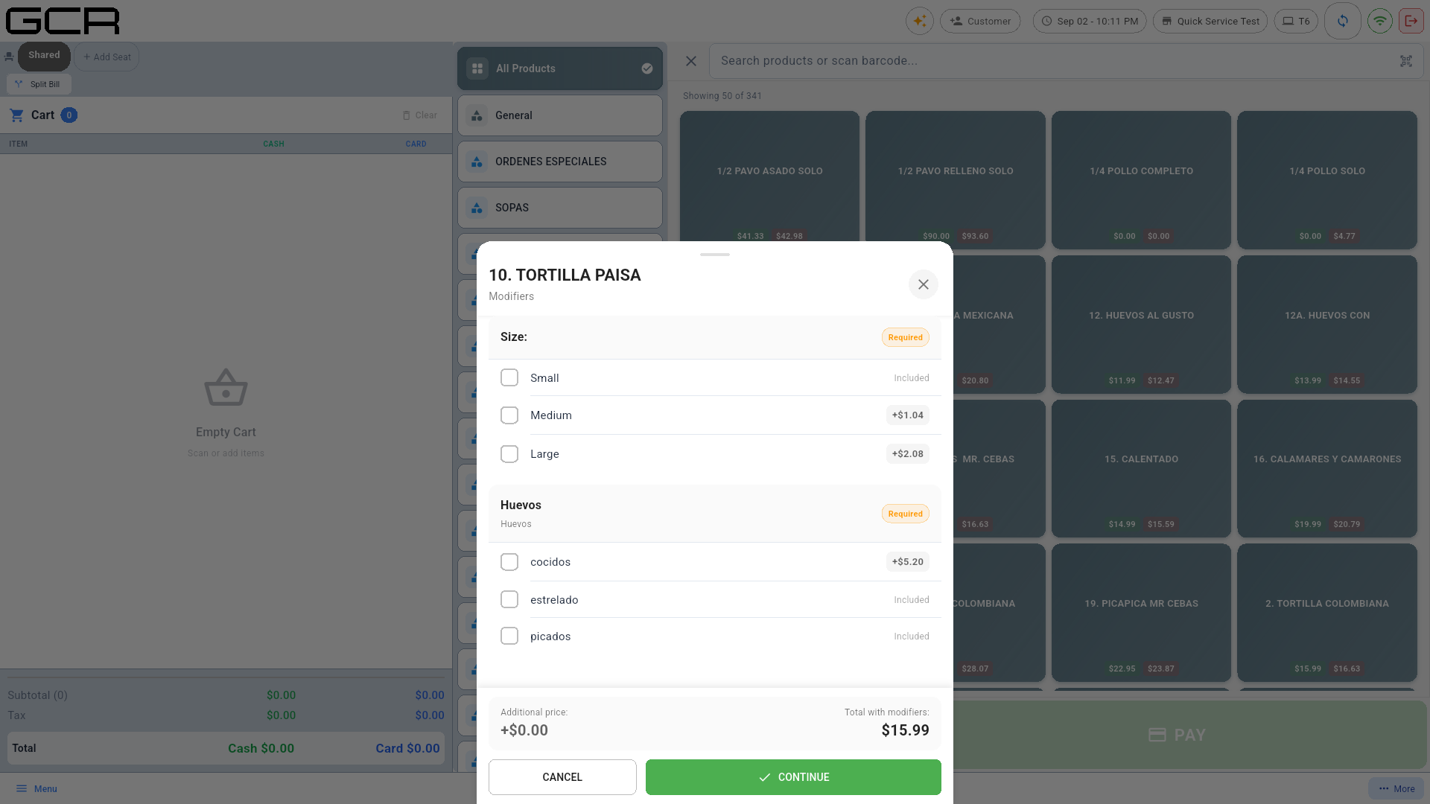The width and height of the screenshot is (1430, 804).
Task: Click the Medium +$1.04 price badge
Action: click(908, 415)
